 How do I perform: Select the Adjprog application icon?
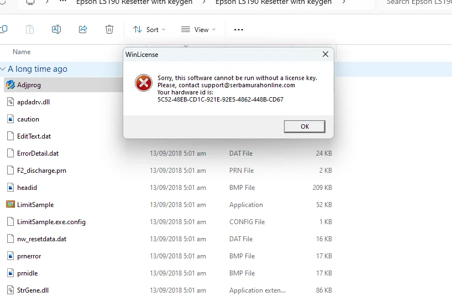[x=10, y=85]
